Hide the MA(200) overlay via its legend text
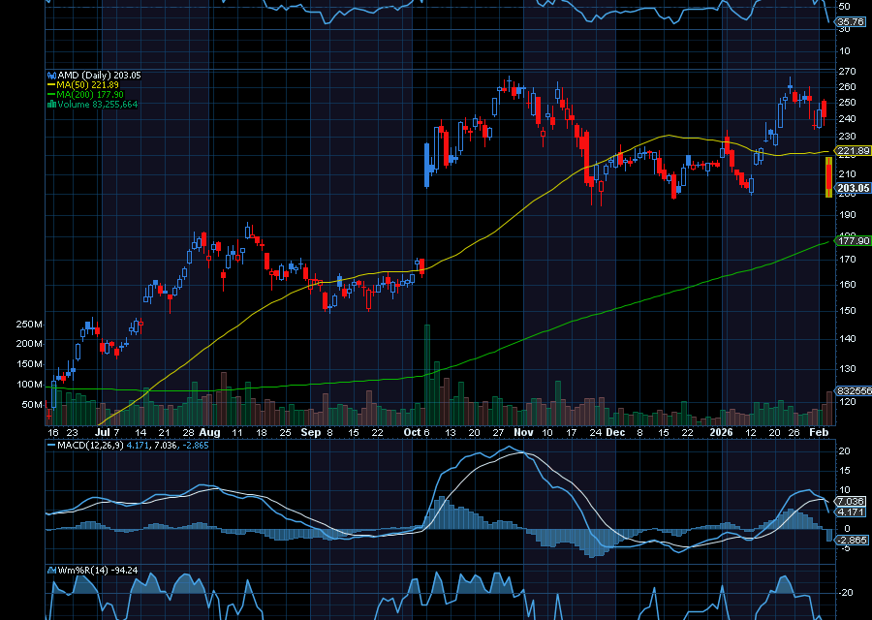The height and width of the screenshot is (620, 872). coord(76,93)
